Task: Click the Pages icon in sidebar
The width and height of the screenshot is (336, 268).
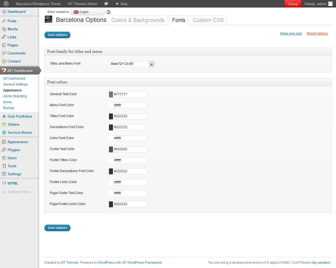Action: tap(4, 45)
